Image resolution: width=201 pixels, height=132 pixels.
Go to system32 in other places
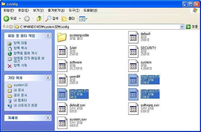(x=21, y=85)
